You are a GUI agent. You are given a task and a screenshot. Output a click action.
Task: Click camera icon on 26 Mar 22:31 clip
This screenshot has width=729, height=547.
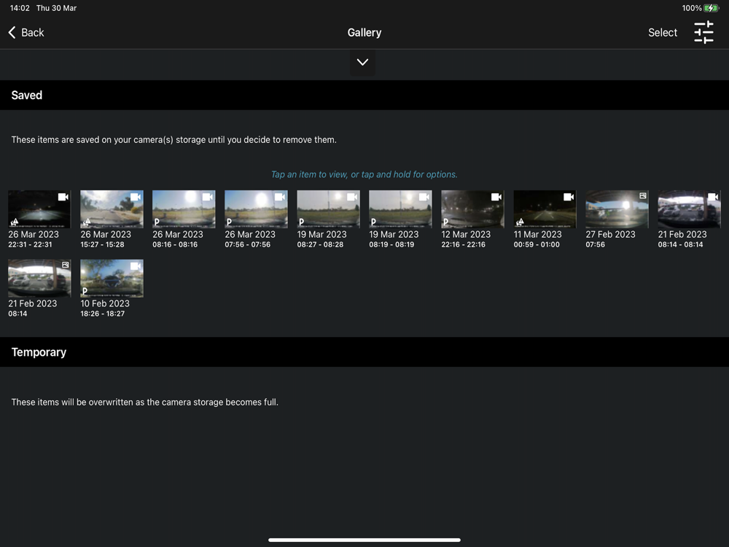click(63, 197)
